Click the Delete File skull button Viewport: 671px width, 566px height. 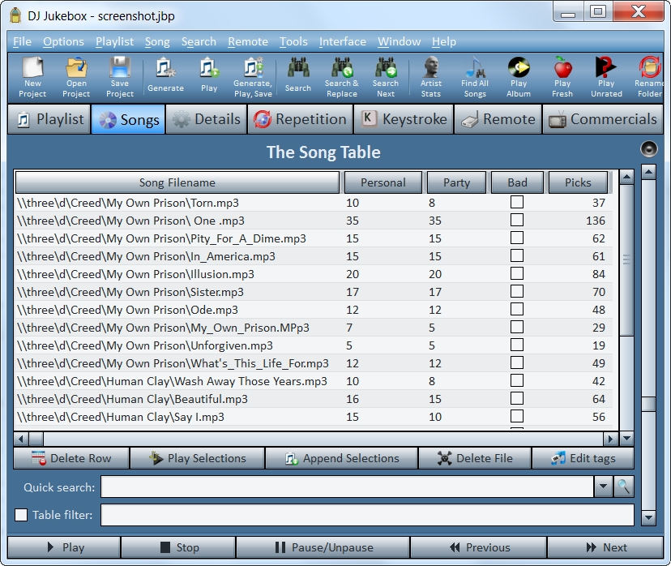pyautogui.click(x=475, y=458)
